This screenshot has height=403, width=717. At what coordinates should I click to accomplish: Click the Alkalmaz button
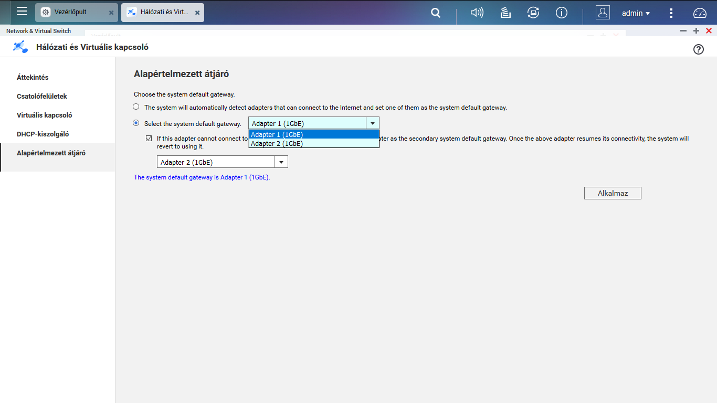tap(613, 193)
